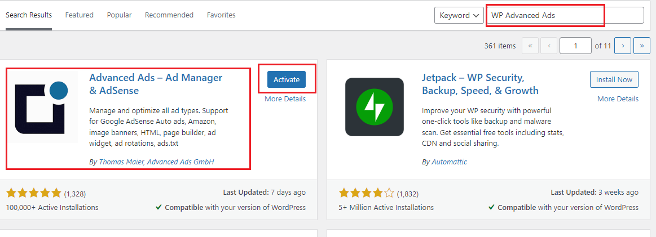Open Advanced Ads – Ad Manager title link

[156, 84]
